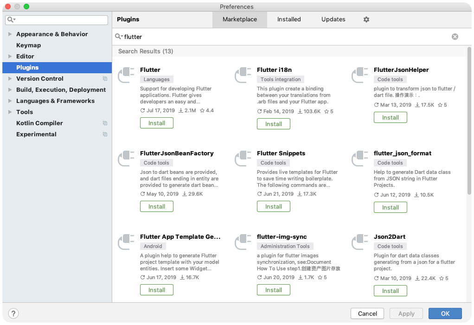Expand Appearance & Behavior section
474x325 pixels.
10,34
